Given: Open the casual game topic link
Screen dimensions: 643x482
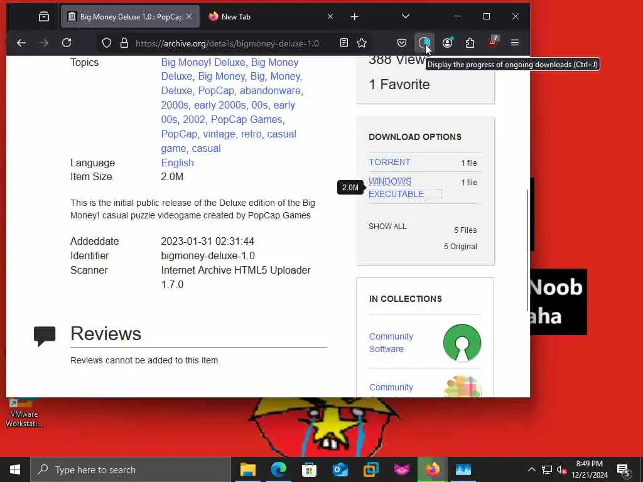Looking at the screenshot, I should point(229,141).
